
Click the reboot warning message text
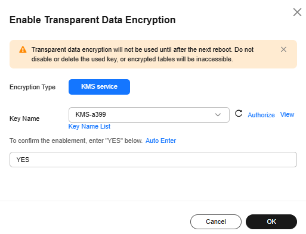143,54
